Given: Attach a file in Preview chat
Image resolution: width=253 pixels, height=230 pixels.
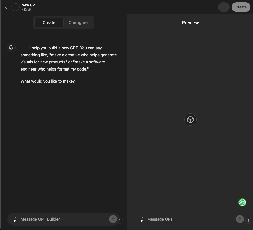Looking at the screenshot, I should coord(141,219).
